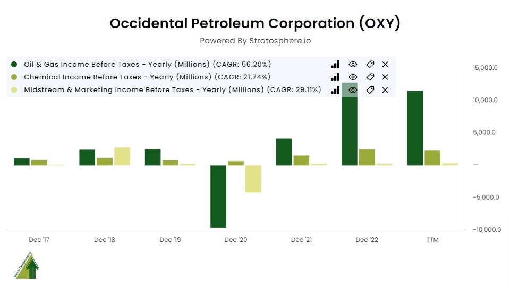Click the Powered By Stratosphere.io subtitle

(x=256, y=41)
